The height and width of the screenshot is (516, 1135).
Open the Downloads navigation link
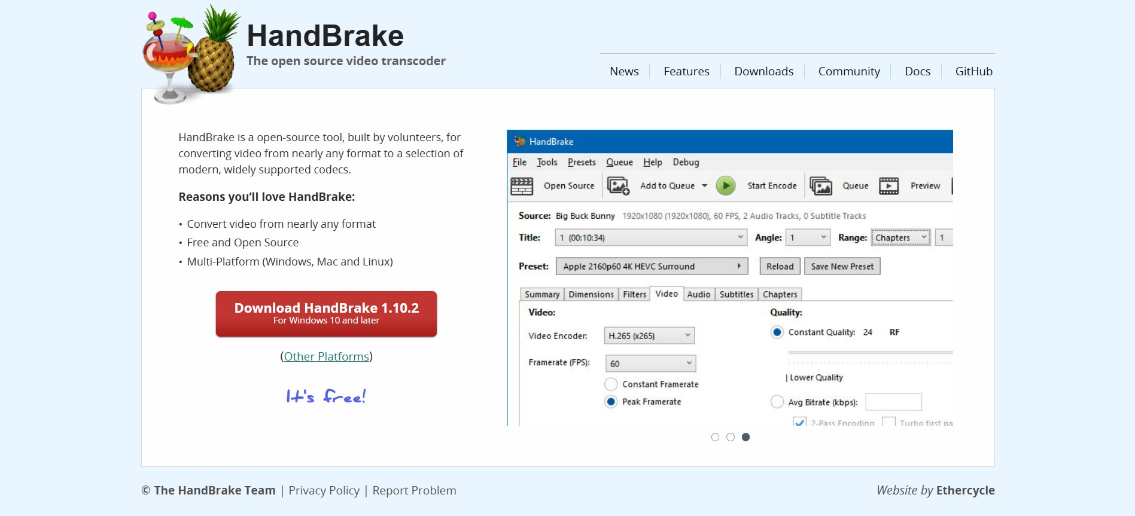point(764,71)
